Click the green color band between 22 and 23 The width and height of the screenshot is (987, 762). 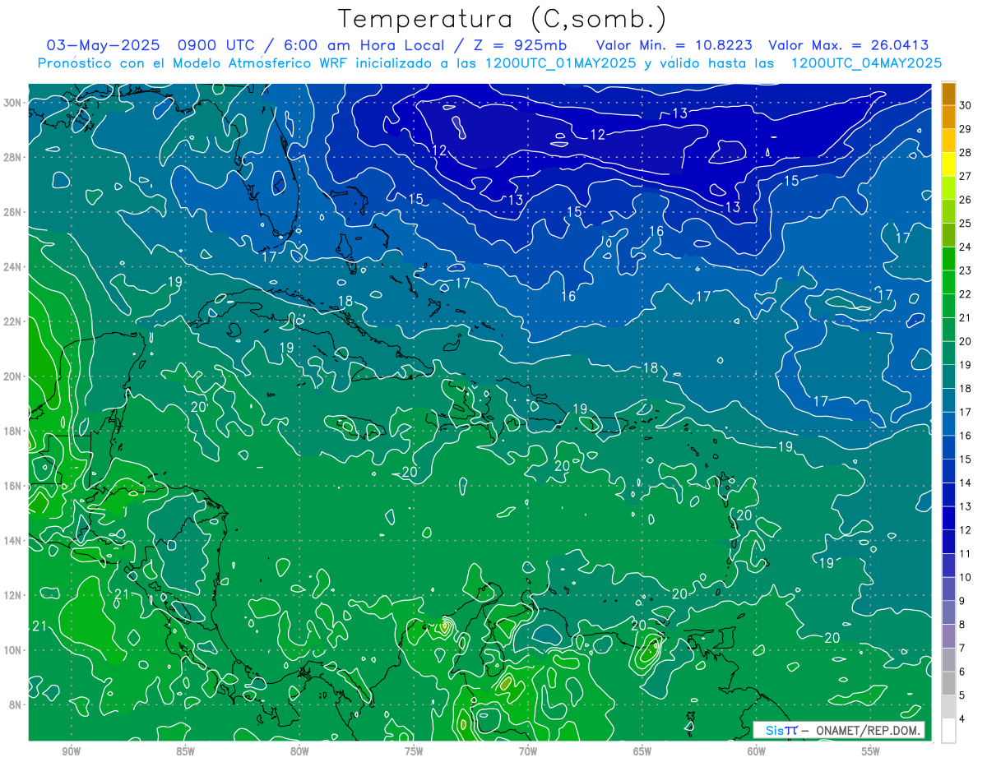948,282
